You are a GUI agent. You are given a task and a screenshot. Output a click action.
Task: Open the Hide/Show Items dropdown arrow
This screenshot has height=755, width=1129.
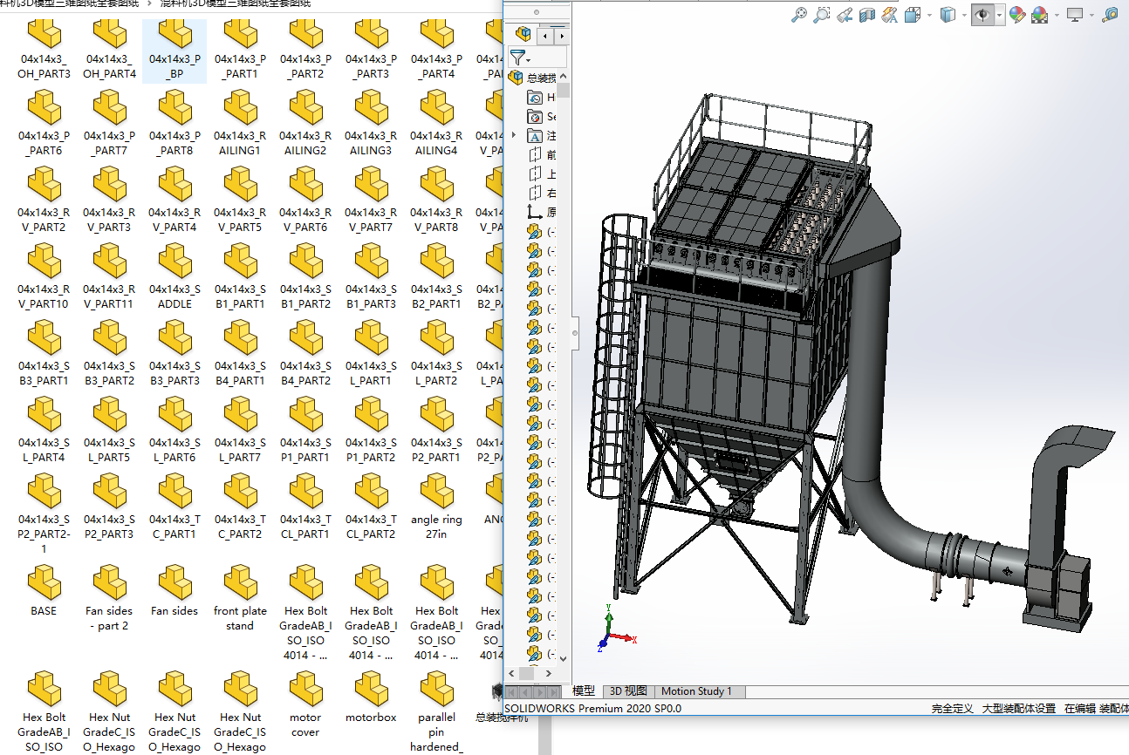pyautogui.click(x=999, y=15)
